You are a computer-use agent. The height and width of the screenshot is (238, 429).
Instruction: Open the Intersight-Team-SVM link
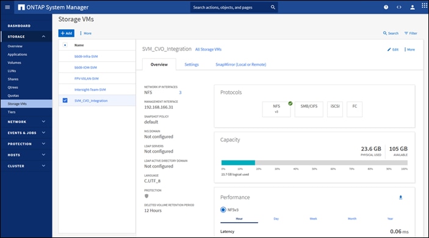(x=90, y=89)
